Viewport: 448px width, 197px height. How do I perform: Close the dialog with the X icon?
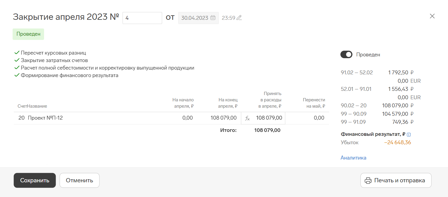coord(432,16)
